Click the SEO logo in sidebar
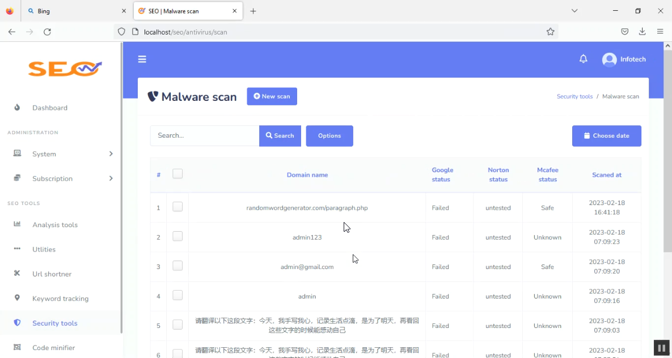The height and width of the screenshot is (358, 672). pyautogui.click(x=65, y=69)
